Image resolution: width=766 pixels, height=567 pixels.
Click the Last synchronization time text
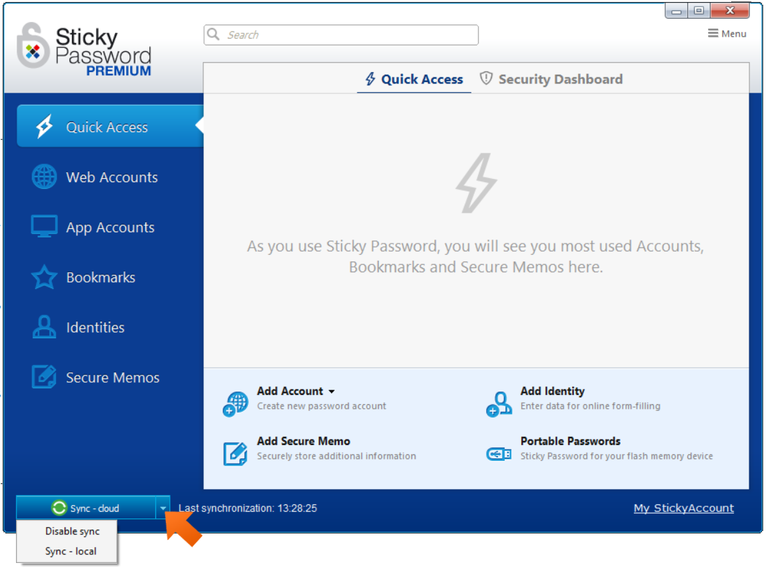point(248,508)
